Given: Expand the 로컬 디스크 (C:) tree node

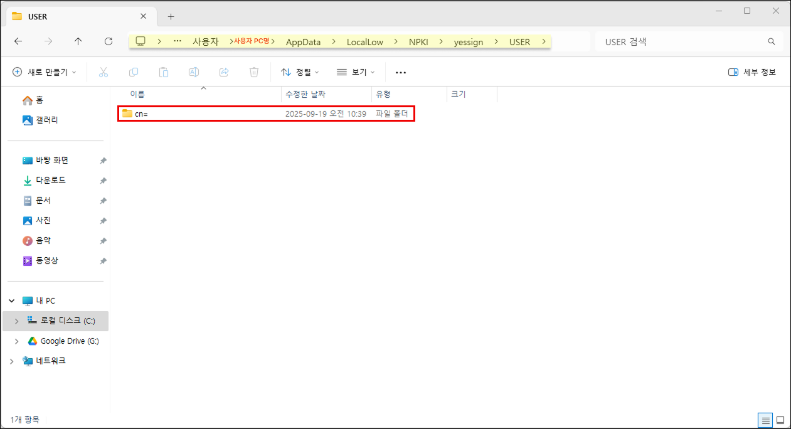Looking at the screenshot, I should pyautogui.click(x=16, y=321).
